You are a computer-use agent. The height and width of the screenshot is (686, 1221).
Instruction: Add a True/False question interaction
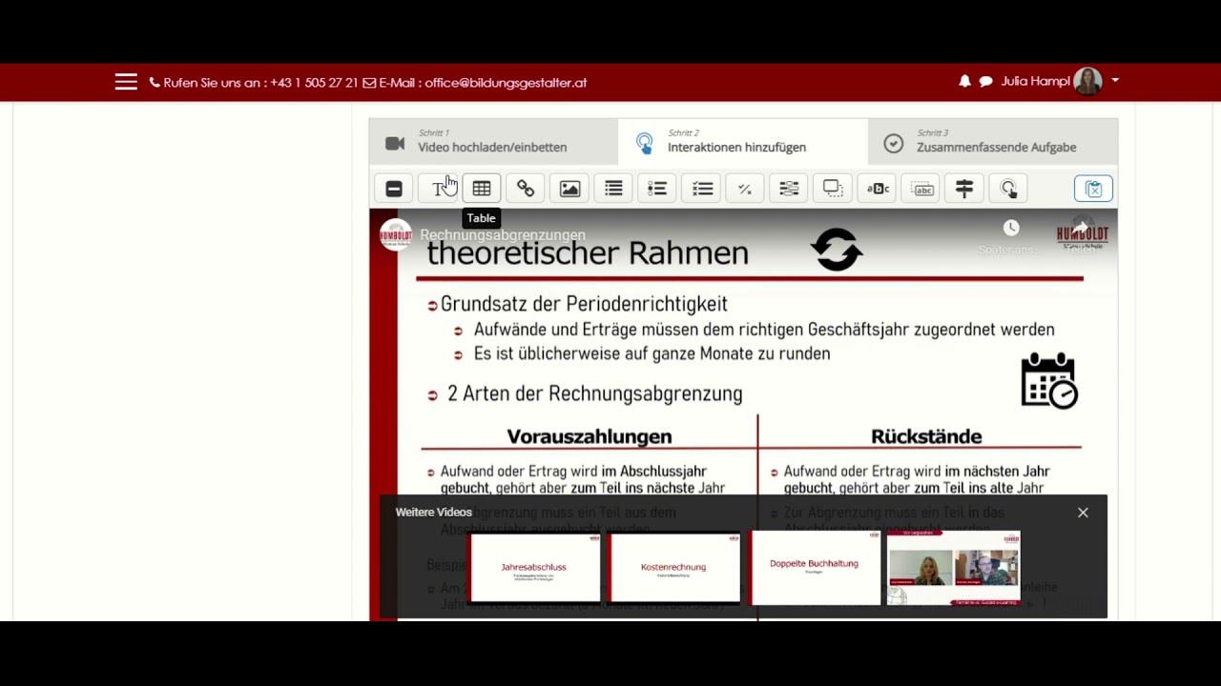coord(745,189)
